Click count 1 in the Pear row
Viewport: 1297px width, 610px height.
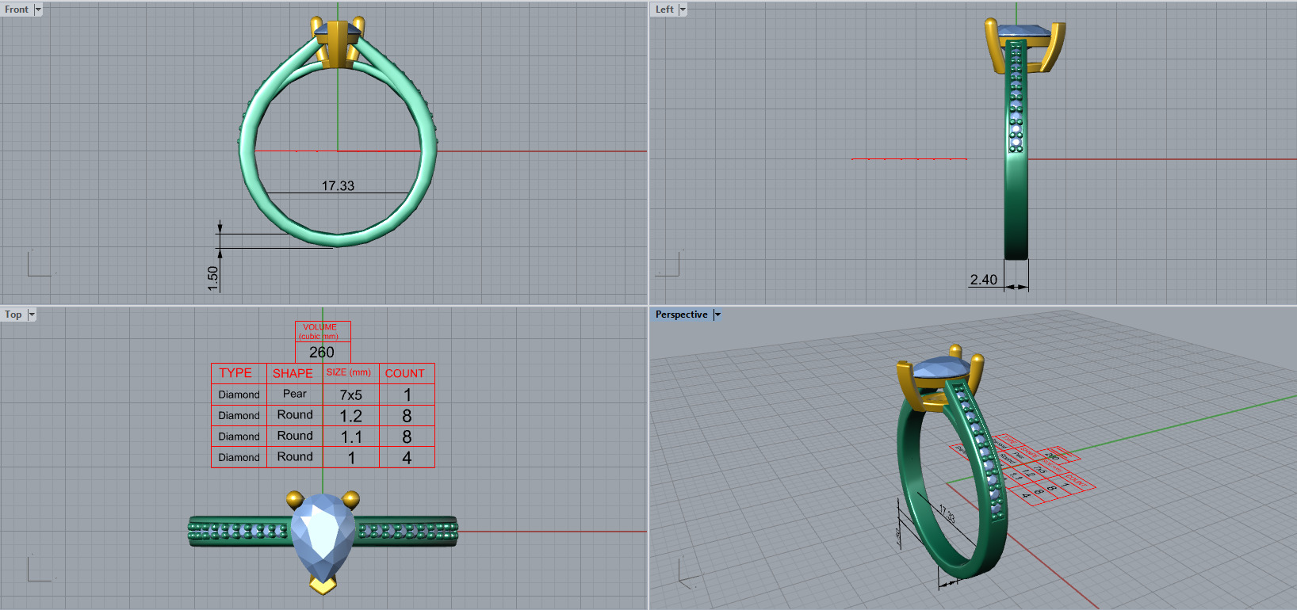click(x=407, y=395)
